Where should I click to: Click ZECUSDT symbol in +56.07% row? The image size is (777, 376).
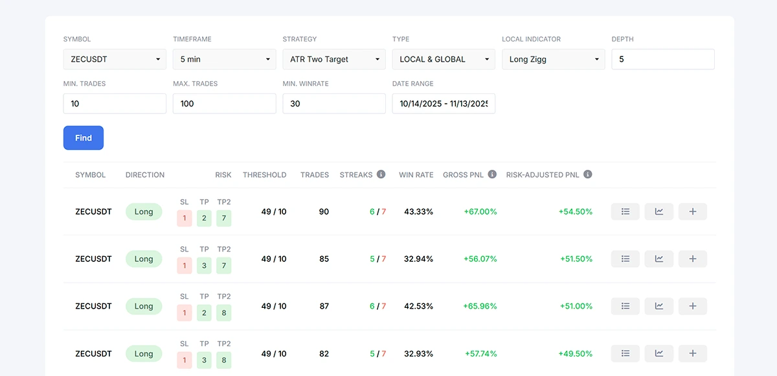coord(93,259)
